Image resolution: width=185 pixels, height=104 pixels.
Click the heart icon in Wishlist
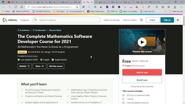pyautogui.click(x=29, y=66)
